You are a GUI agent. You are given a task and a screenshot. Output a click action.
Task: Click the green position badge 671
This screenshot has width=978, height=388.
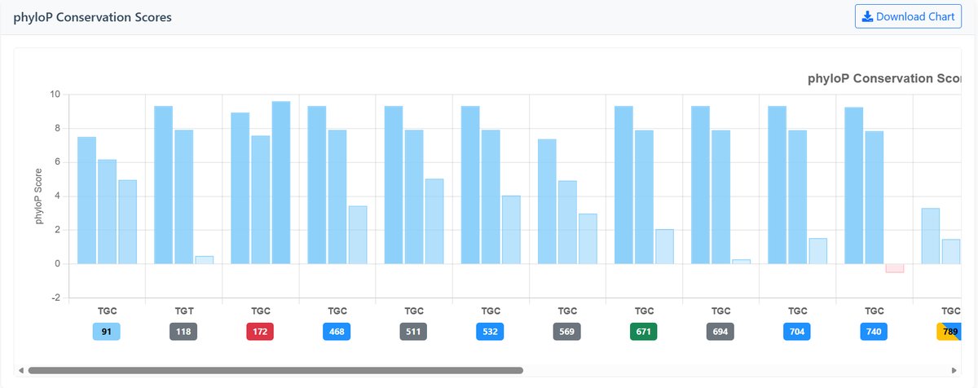(644, 332)
